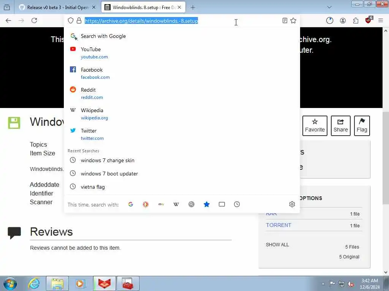Select the Windowblinds.8.setup tab
Image resolution: width=389 pixels, height=291 pixels.
[143, 8]
